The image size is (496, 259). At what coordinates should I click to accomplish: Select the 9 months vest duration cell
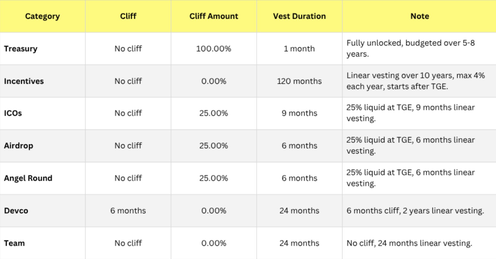(x=299, y=113)
